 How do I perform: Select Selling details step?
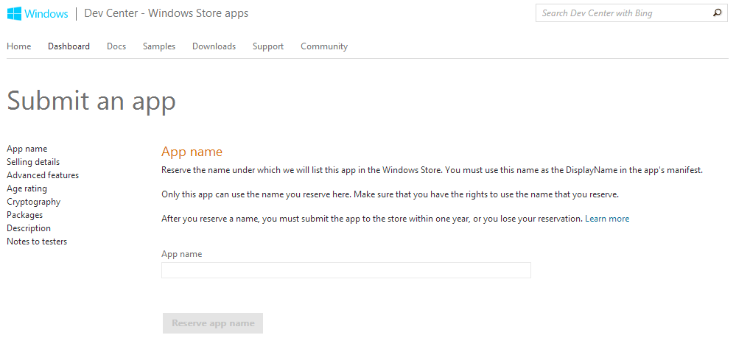[33, 162]
